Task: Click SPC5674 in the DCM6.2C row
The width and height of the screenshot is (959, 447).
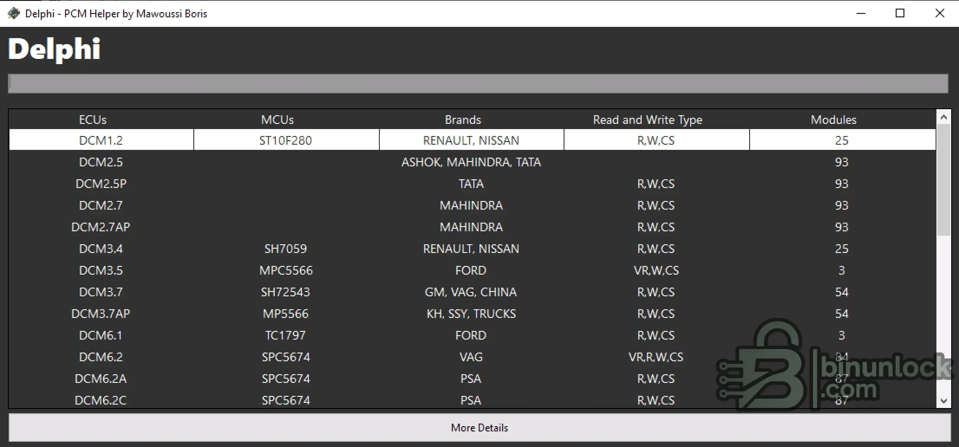Action: pos(286,400)
